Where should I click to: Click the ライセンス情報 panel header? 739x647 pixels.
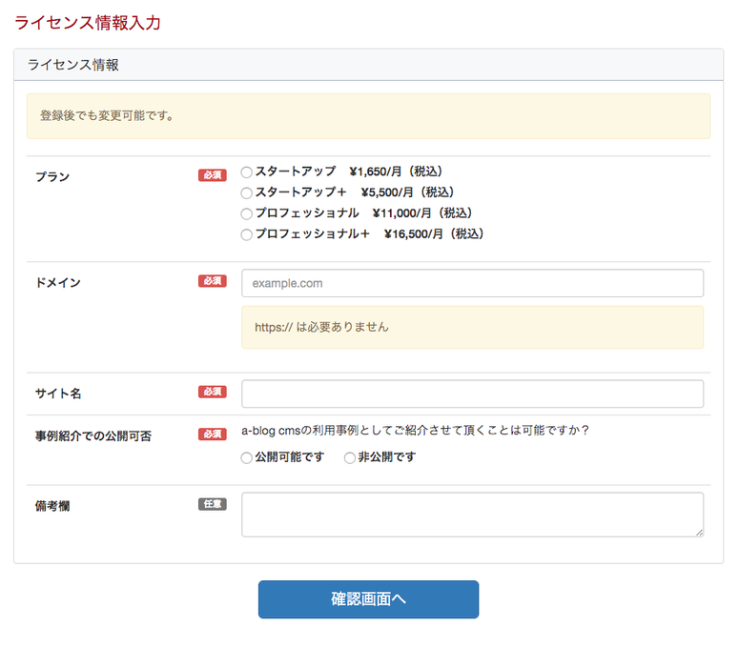(368, 65)
